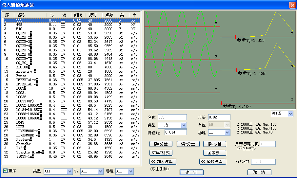Select the TianJin-NinHe wave row
The width and height of the screenshot is (297, 178).
[x=72, y=152]
